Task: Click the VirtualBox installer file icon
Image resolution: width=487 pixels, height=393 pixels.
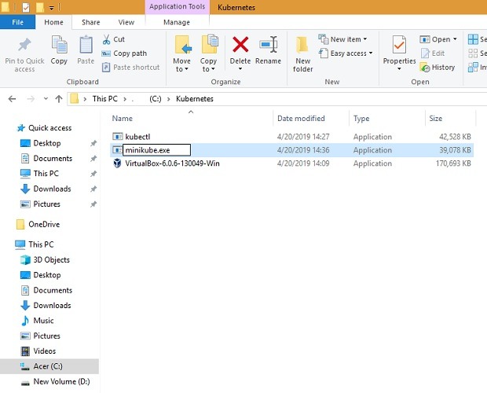Action: click(x=117, y=163)
